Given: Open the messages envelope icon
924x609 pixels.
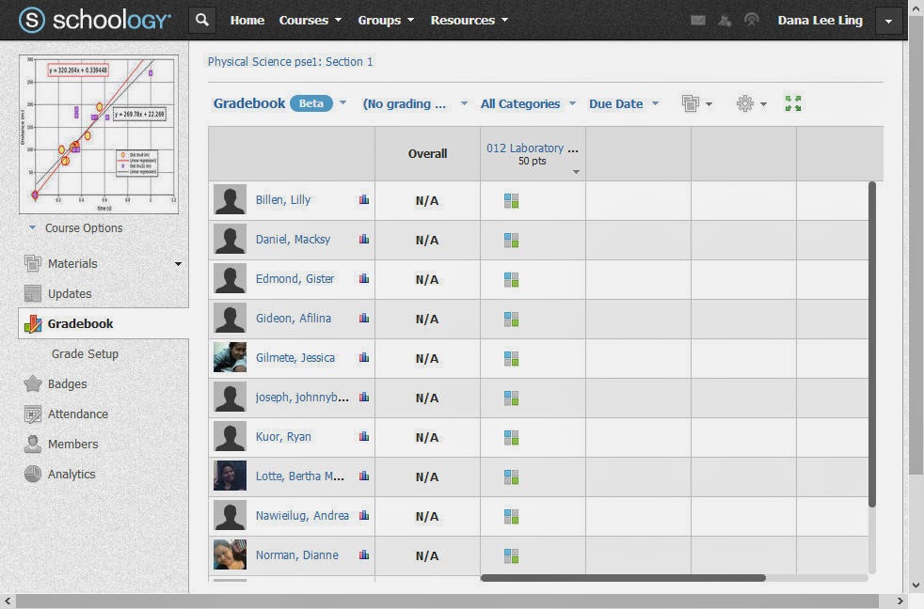Looking at the screenshot, I should pyautogui.click(x=697, y=20).
